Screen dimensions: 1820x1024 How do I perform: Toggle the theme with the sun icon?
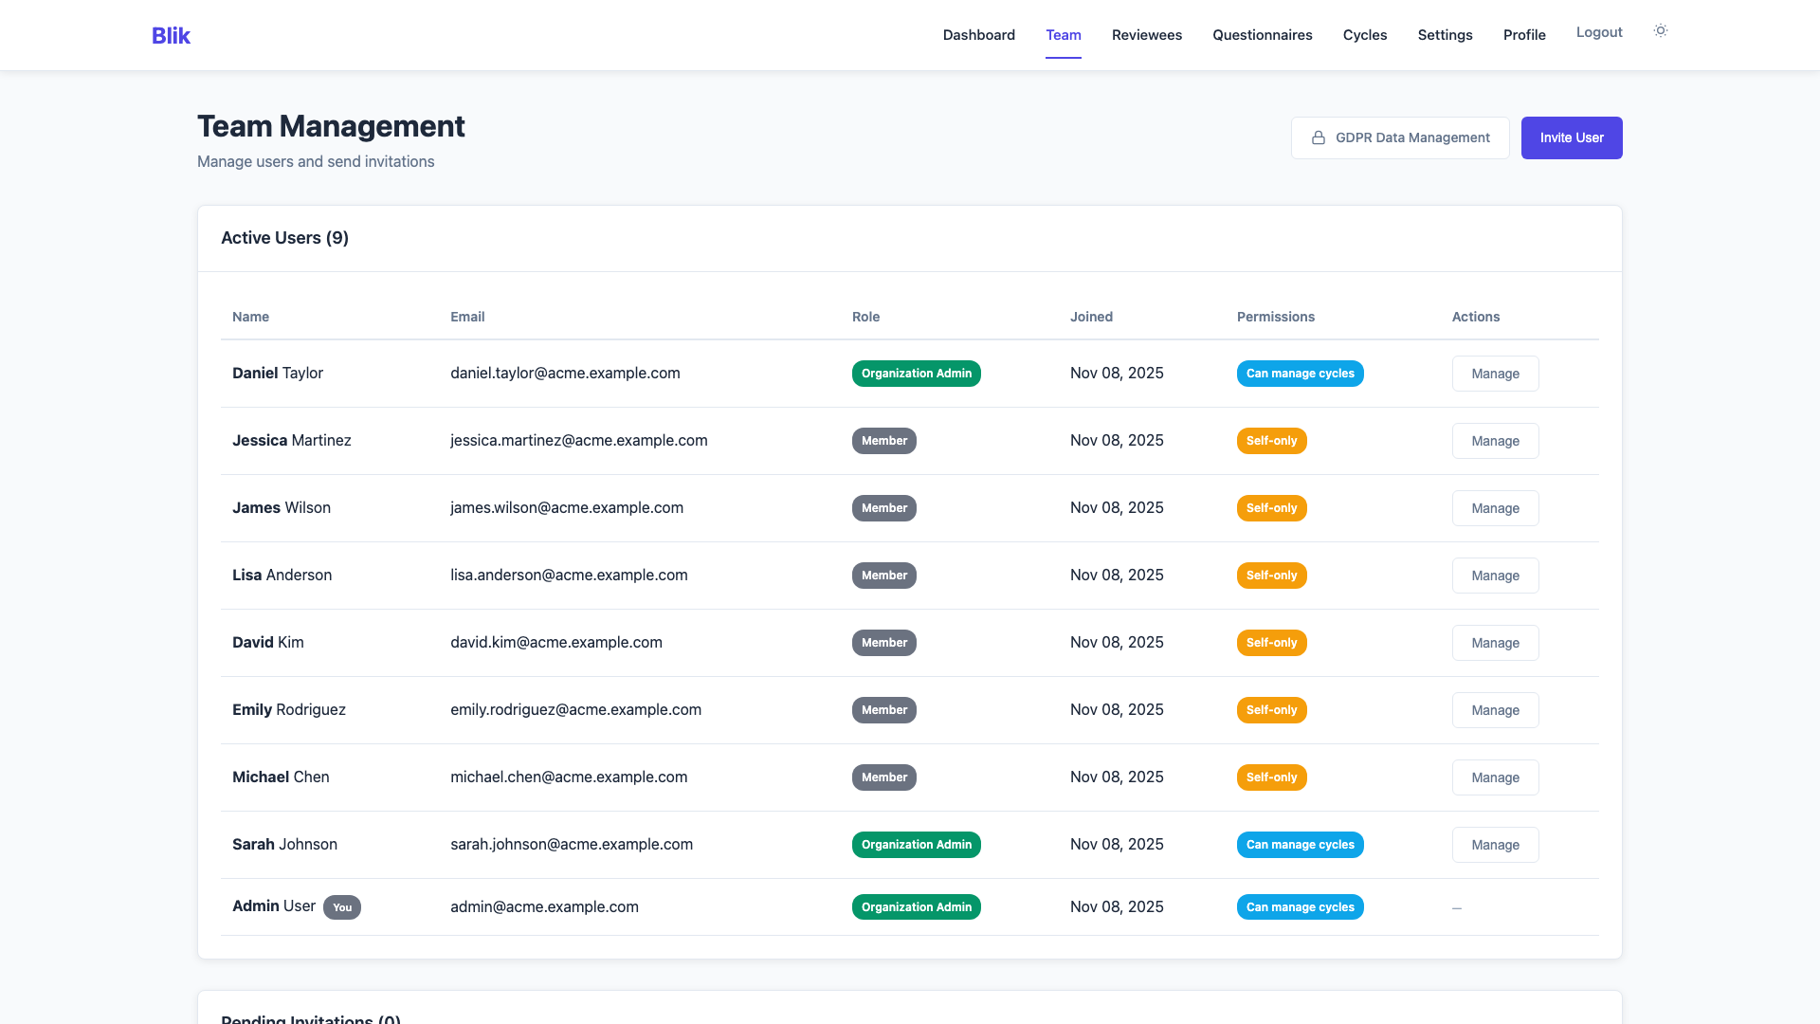coord(1660,30)
